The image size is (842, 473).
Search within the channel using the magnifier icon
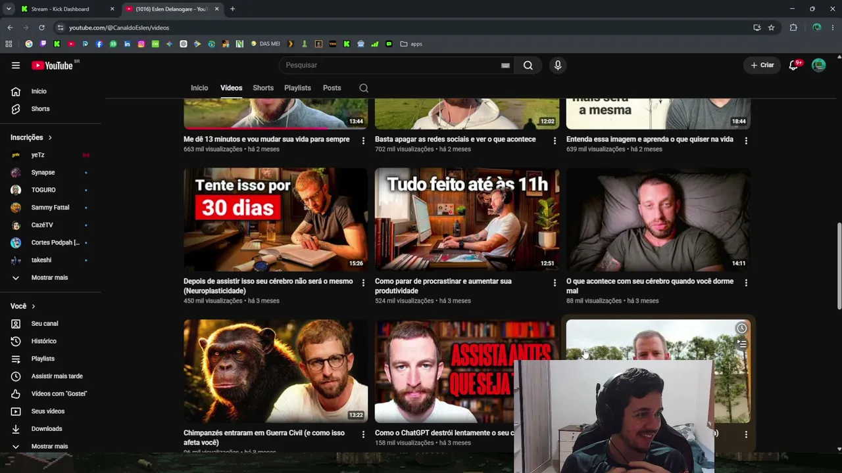(364, 88)
